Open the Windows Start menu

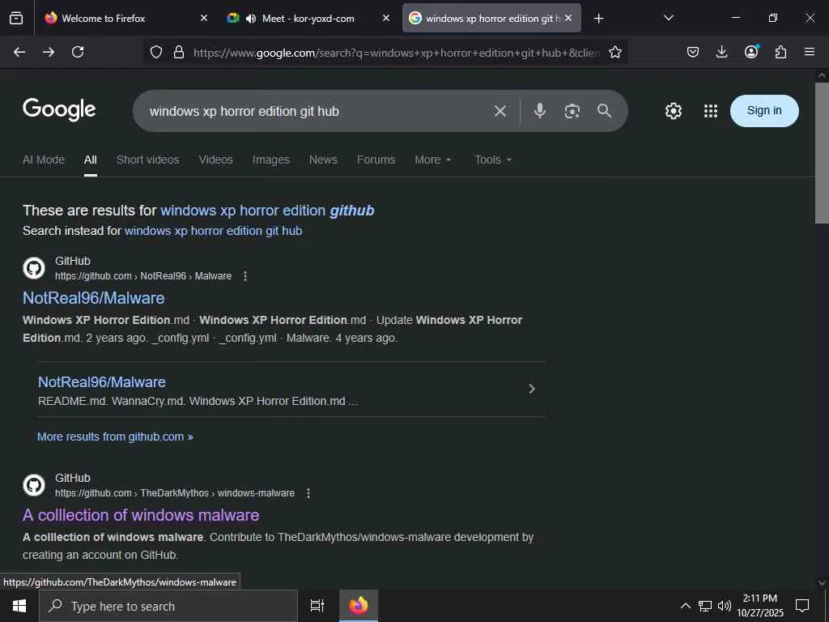click(19, 606)
